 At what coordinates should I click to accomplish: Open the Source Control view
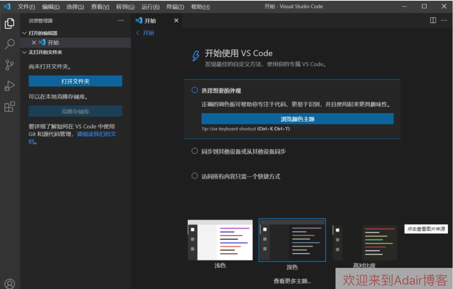[9, 65]
